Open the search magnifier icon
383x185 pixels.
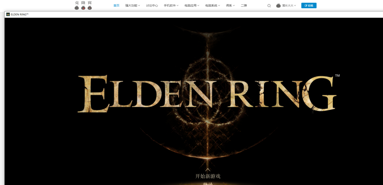269,6
